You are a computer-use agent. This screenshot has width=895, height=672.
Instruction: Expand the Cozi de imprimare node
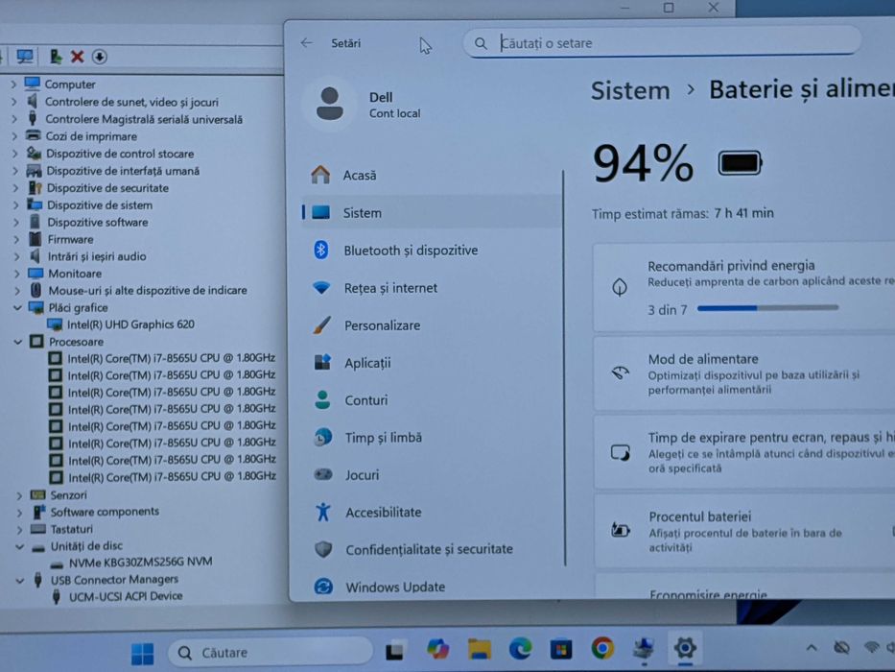click(x=14, y=136)
